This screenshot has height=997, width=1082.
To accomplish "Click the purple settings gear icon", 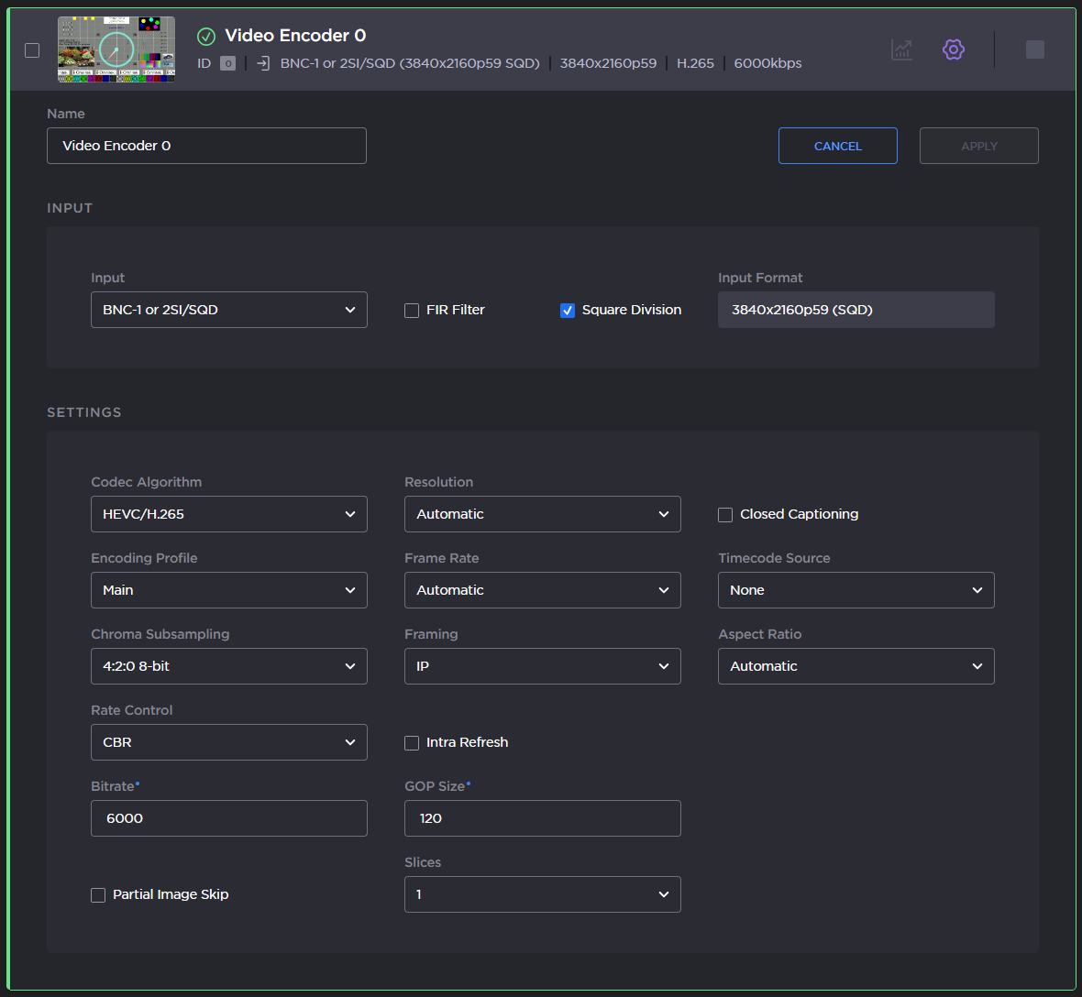I will [x=954, y=49].
